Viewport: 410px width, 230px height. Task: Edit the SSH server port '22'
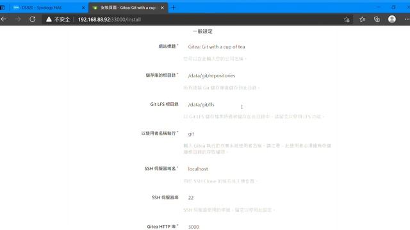click(x=258, y=198)
